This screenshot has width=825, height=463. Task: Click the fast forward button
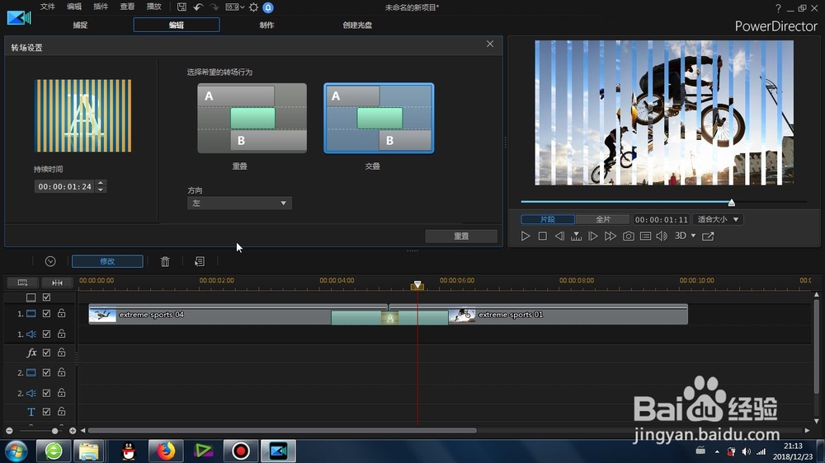[610, 236]
